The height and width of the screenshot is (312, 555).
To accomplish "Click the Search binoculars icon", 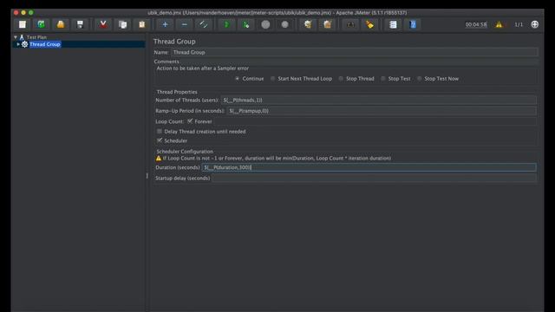I will click(x=350, y=24).
